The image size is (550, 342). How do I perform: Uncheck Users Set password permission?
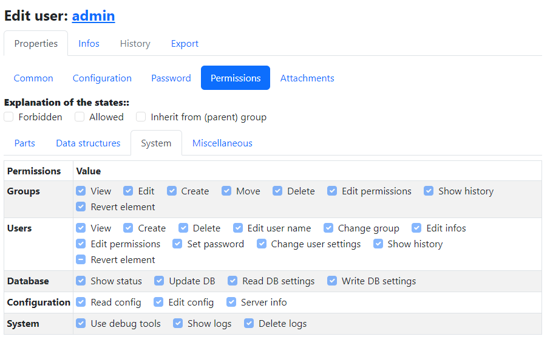pos(177,244)
